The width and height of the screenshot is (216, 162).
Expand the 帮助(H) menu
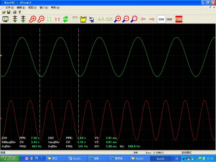55,7
